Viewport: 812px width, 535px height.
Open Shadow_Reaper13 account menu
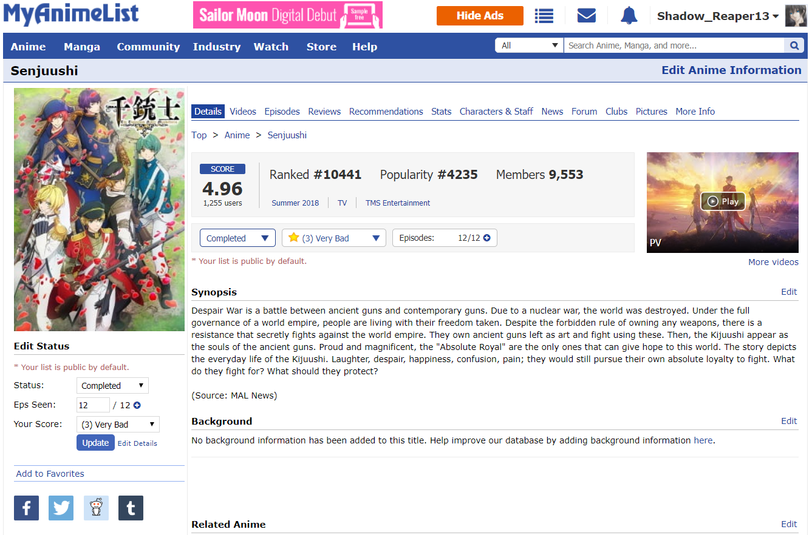click(x=717, y=16)
